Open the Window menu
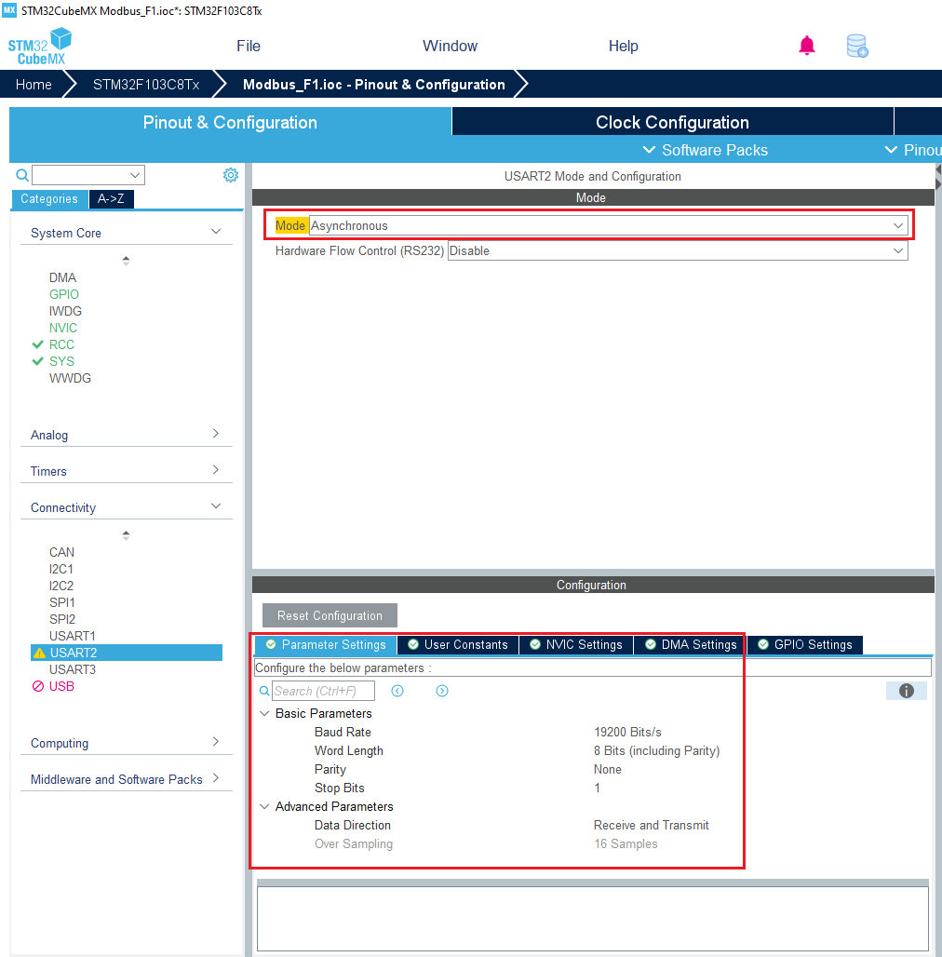Screen dimensions: 942x957 click(450, 46)
